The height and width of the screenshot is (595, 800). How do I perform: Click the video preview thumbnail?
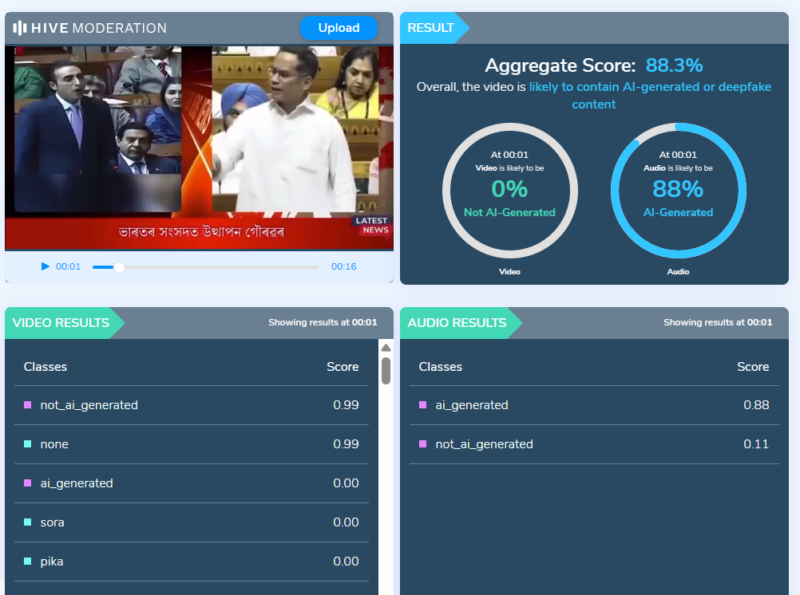coord(199,147)
